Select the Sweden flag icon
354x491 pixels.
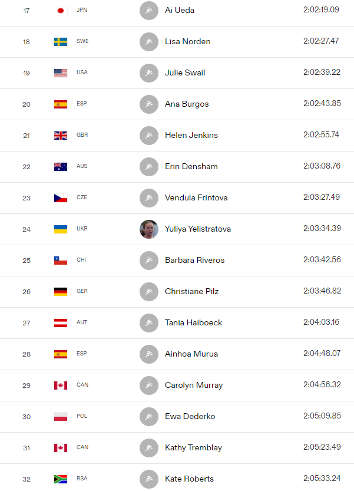click(61, 42)
